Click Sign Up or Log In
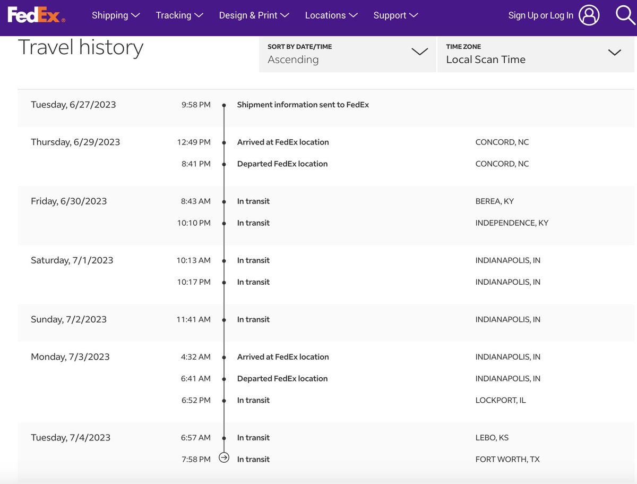This screenshot has height=484, width=637. [x=540, y=15]
